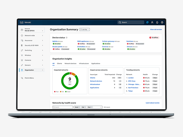Click the Network Meraki SFO12 gear icon
This screenshot has height=137, width=183.
tap(22, 30)
